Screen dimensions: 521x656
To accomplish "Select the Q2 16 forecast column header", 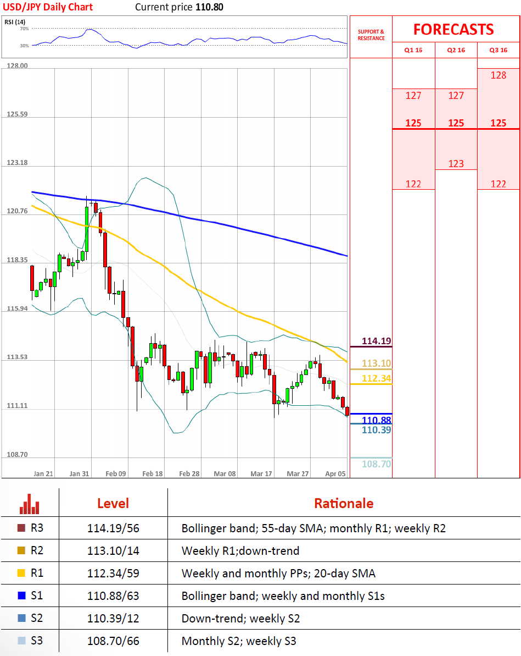I will pos(456,50).
